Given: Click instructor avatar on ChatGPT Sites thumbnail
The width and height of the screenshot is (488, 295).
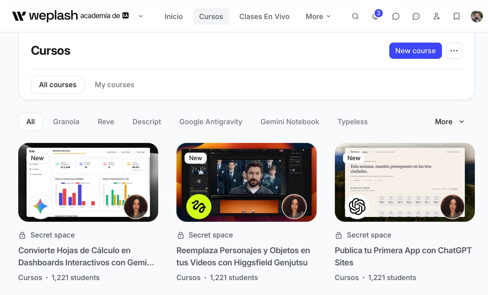Looking at the screenshot, I should tap(452, 207).
